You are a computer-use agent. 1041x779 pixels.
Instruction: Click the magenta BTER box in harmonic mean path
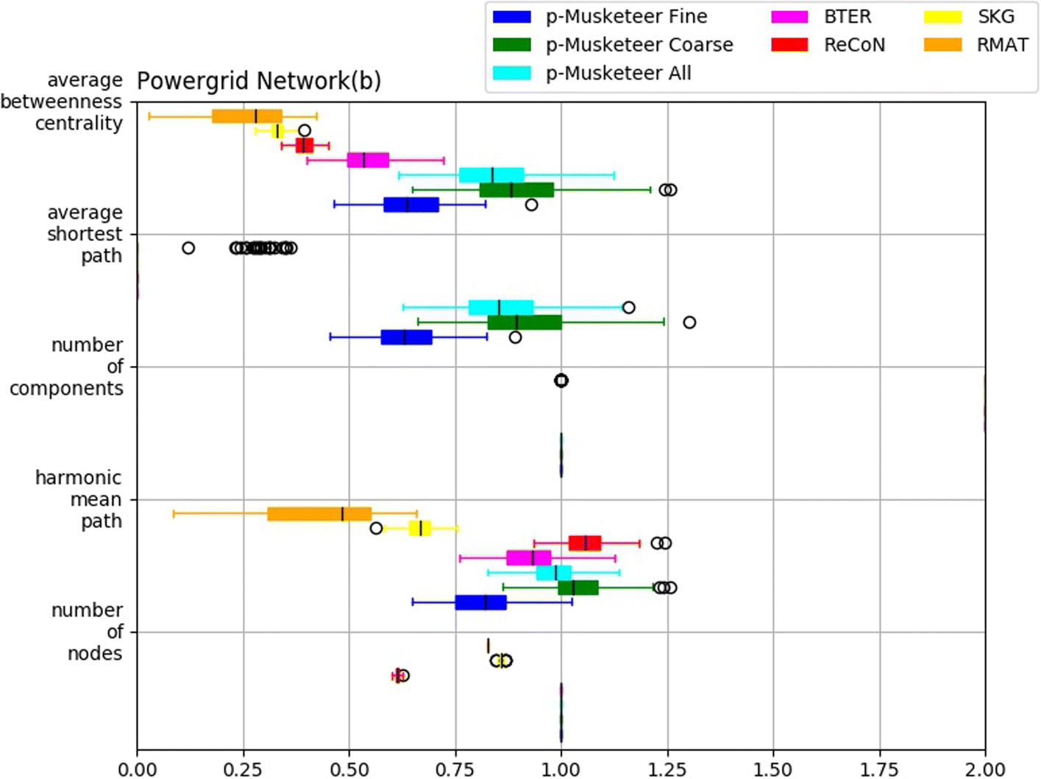click(529, 558)
